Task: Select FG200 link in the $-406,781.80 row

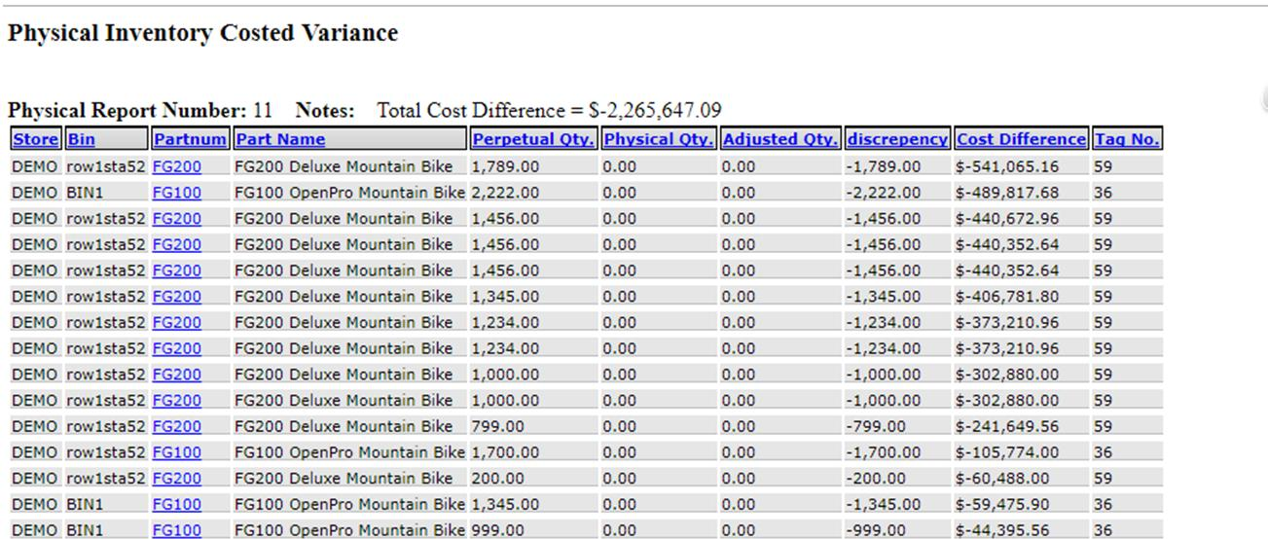Action: [176, 297]
